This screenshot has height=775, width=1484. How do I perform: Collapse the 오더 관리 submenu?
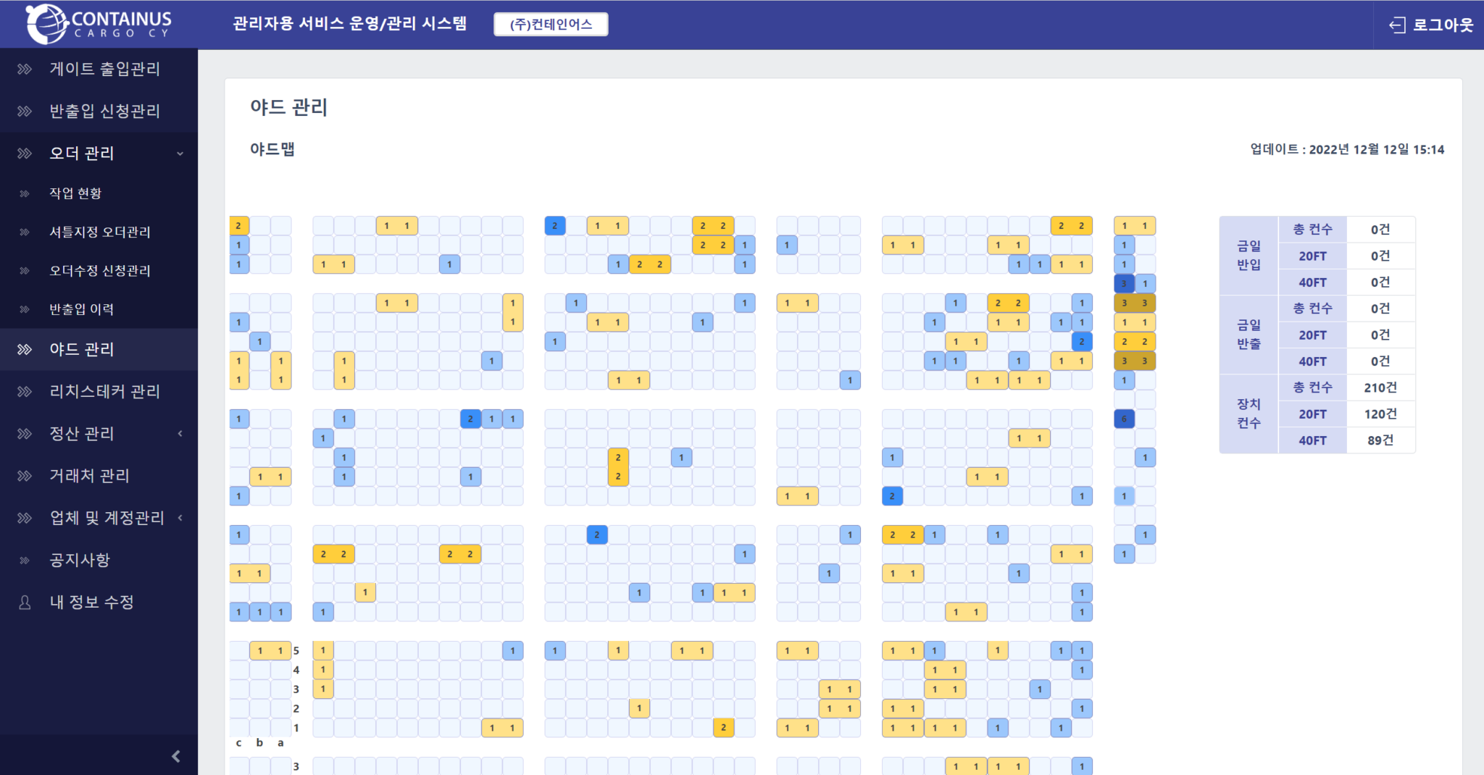coord(180,154)
